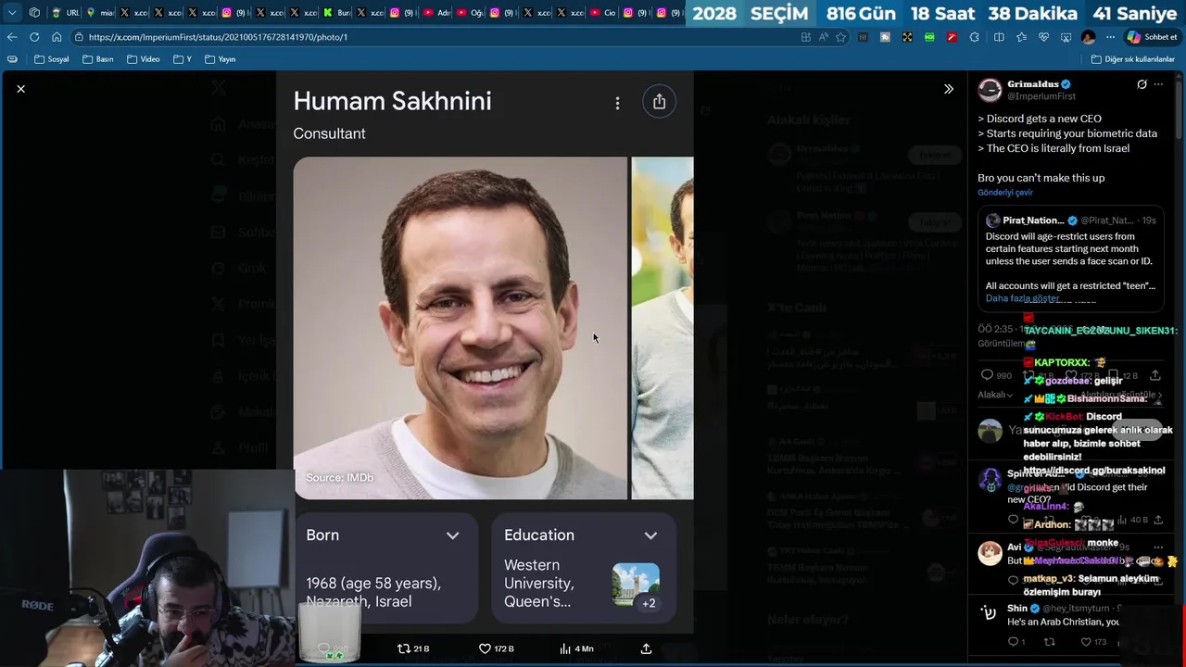
Task: Switch to the YouTube Oğu tab
Action: (471, 13)
